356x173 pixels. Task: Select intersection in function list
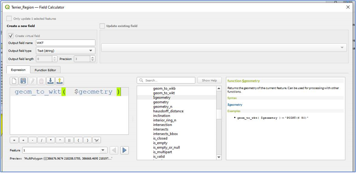coord(162,125)
